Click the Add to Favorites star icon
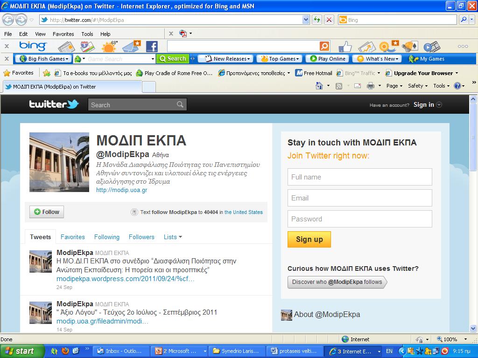 47,73
